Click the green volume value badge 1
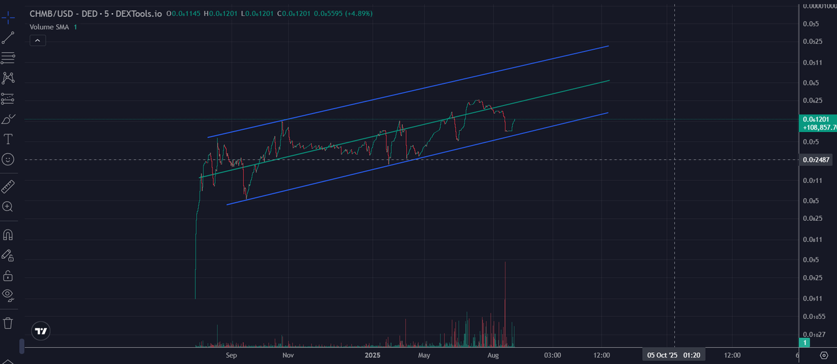837x364 pixels. 805,342
